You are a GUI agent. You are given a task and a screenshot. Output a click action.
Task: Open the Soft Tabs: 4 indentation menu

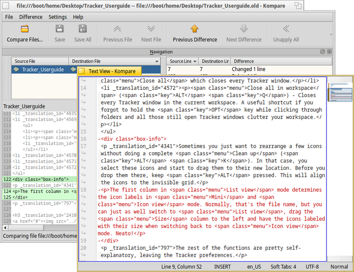coord(283,267)
